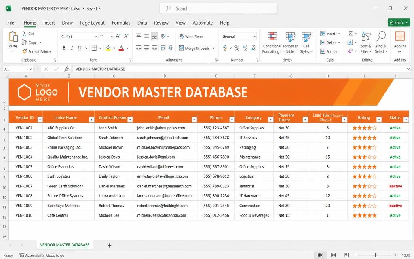Open Conditional Formatting icon

[272, 37]
